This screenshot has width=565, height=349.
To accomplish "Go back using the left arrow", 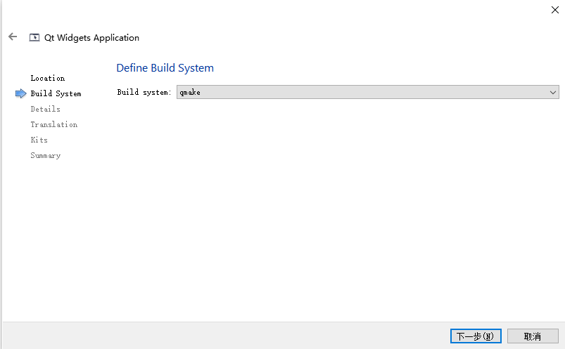I will 13,37.
